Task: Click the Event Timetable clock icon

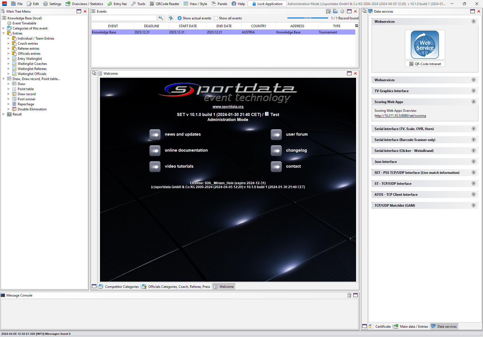Action: click(x=9, y=23)
